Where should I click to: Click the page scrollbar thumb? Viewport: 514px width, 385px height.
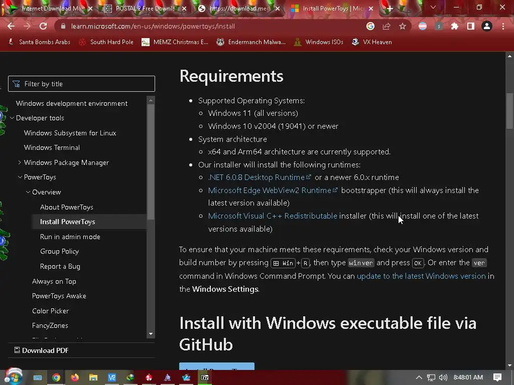tap(509, 111)
